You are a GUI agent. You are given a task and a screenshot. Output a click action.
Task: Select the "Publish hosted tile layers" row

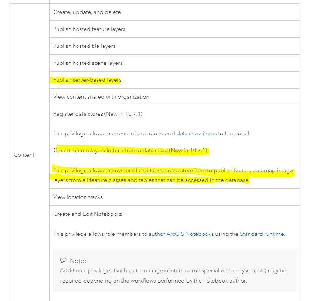click(85, 46)
